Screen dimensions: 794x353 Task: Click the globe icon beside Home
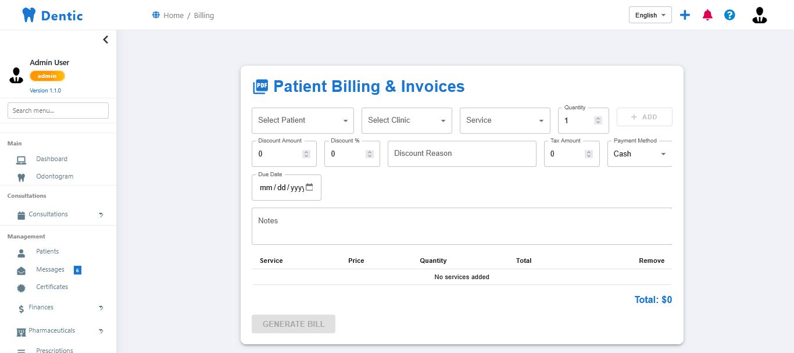(x=156, y=15)
